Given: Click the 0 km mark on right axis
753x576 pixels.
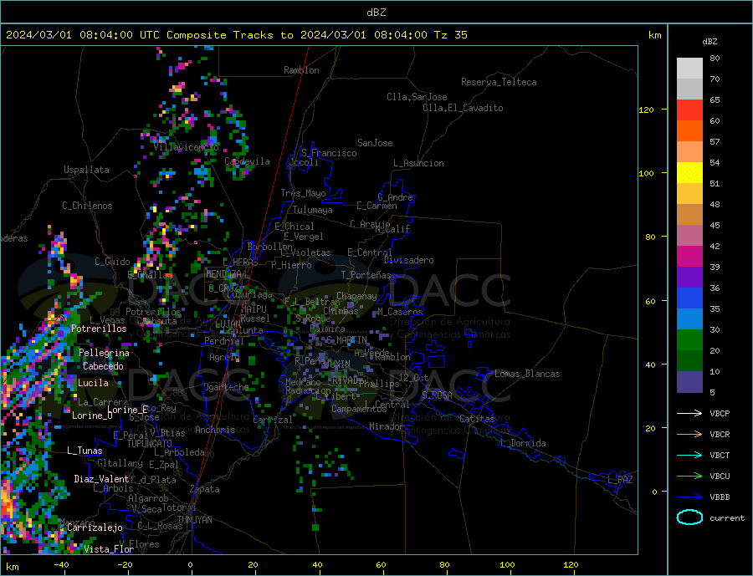Looking at the screenshot, I should tap(654, 492).
